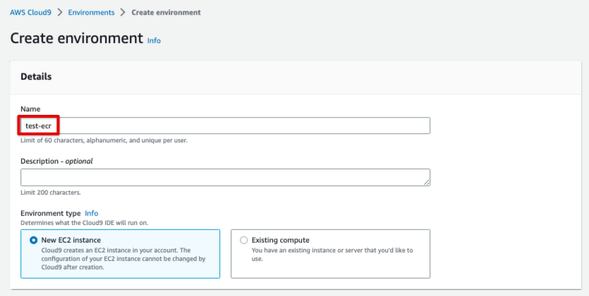Image resolution: width=589 pixels, height=296 pixels.
Task: Click the chevron after Environments breadcrumb
Action: point(123,13)
